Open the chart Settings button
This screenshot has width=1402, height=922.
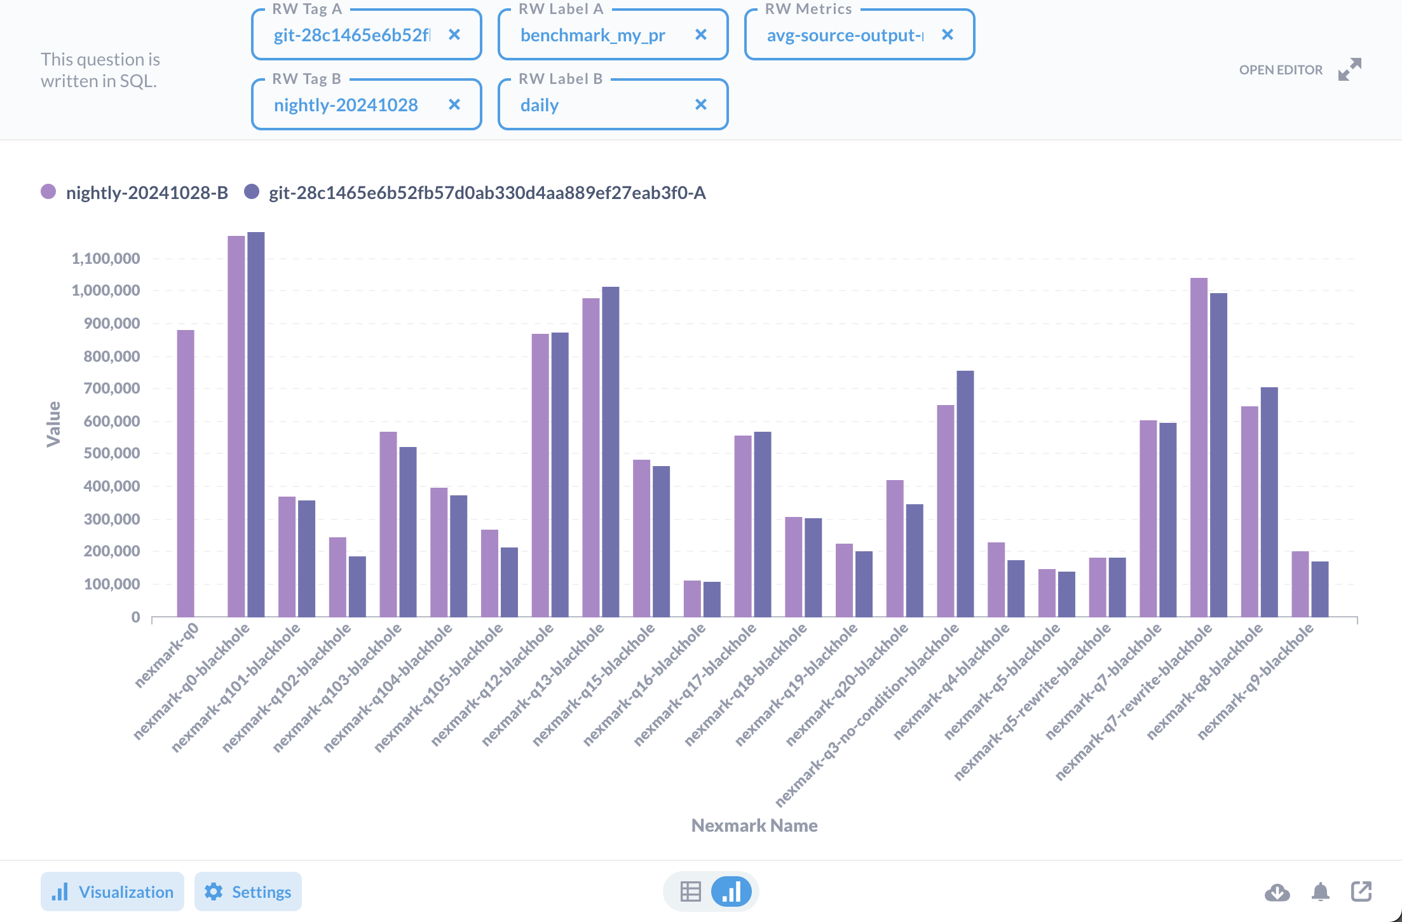point(248,891)
